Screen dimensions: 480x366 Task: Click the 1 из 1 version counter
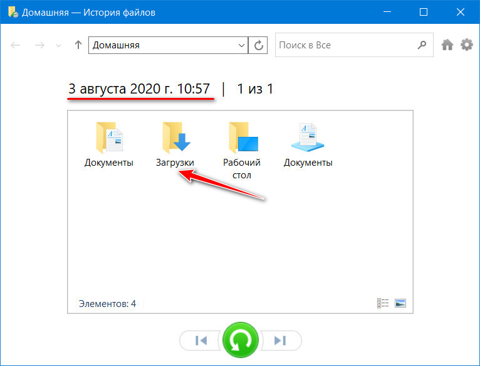255,89
